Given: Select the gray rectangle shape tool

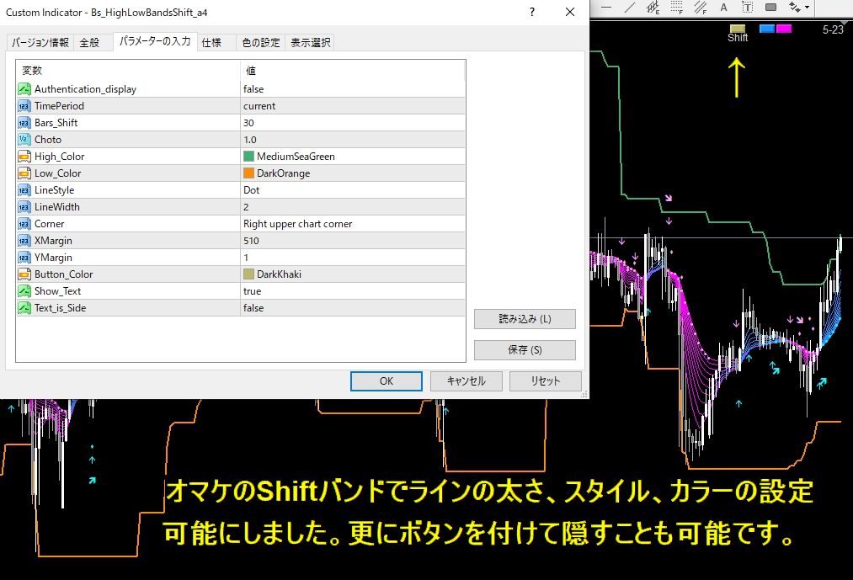Looking at the screenshot, I should click(x=770, y=8).
